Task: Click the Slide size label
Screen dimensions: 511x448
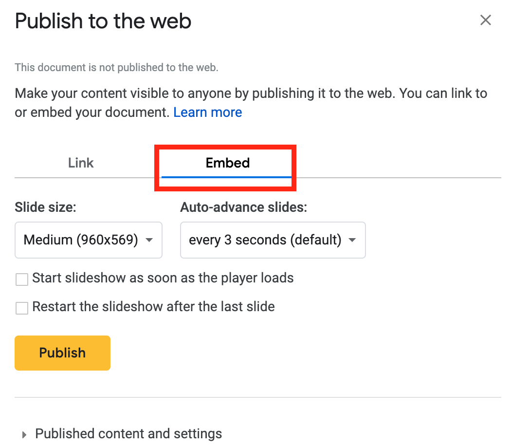Action: click(45, 207)
